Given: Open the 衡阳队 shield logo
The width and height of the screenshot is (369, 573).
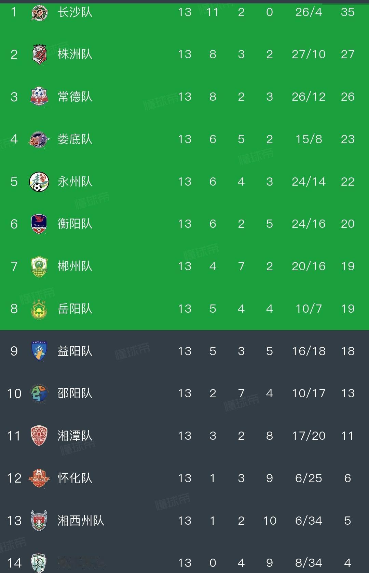Looking at the screenshot, I should pos(39,224).
